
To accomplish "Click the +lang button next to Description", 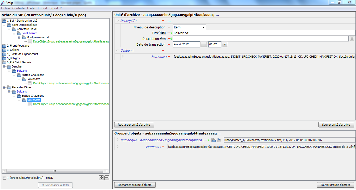I will [x=162, y=39].
